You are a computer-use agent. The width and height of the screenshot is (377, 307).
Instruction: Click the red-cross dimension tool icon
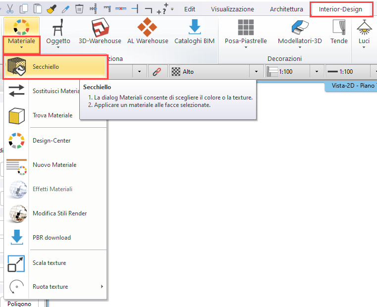coord(121,9)
